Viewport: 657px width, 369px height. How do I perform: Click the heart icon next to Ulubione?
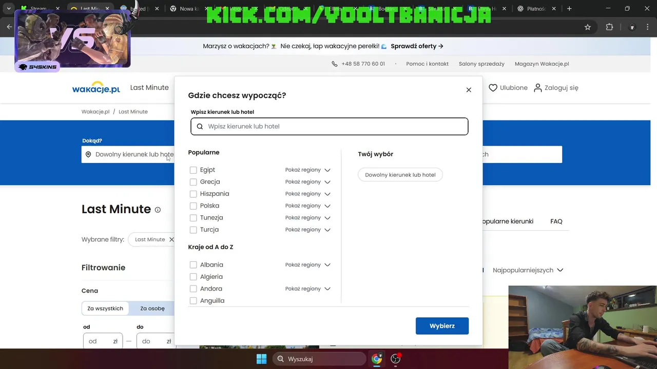[x=493, y=88]
